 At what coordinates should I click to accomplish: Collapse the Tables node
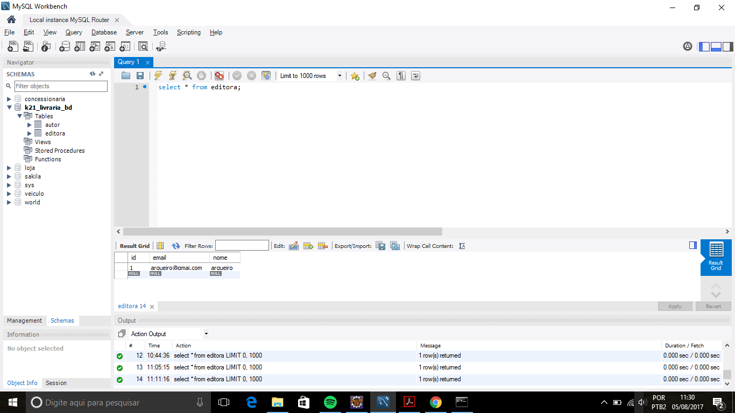coord(19,116)
